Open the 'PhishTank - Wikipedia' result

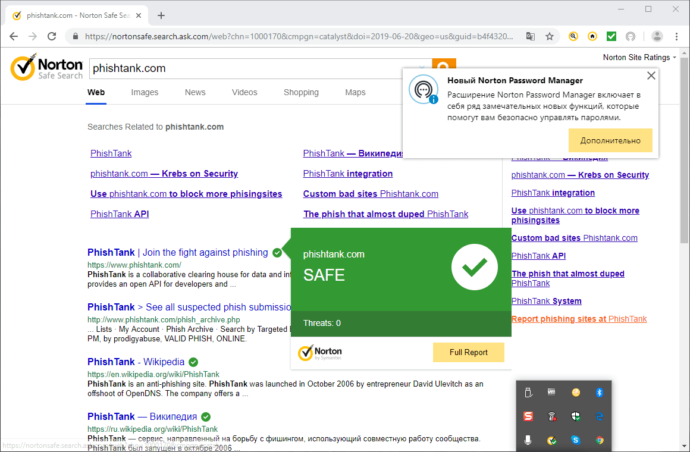coord(136,362)
